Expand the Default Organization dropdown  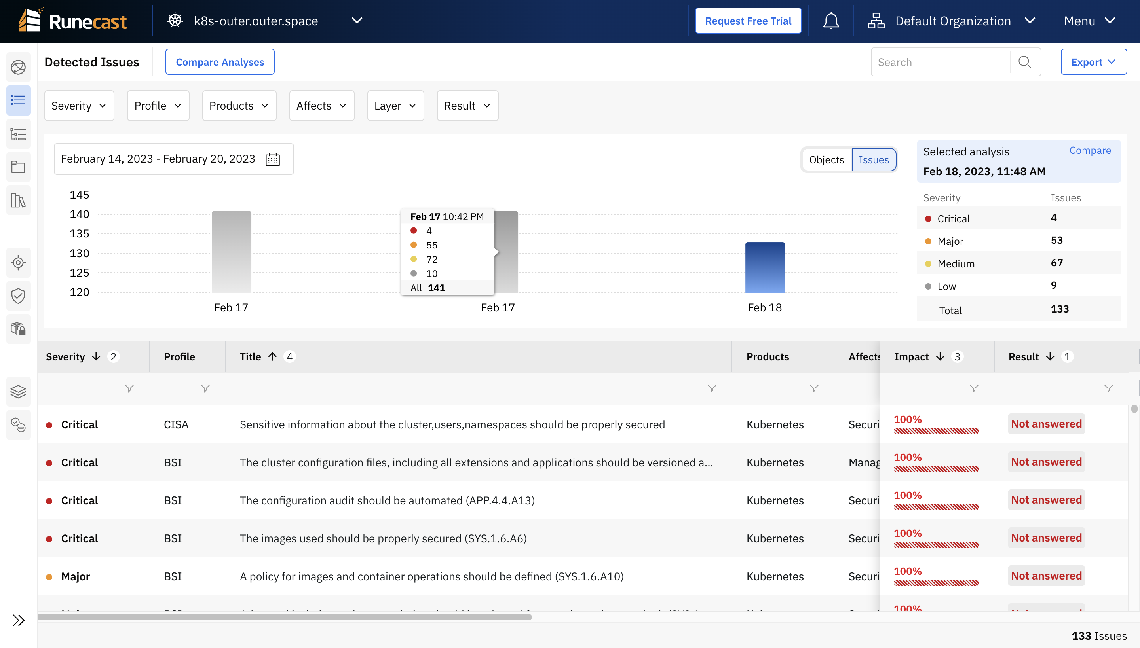click(952, 21)
